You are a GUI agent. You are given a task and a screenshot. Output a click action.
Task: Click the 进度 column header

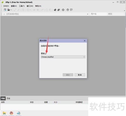click(x=46, y=102)
